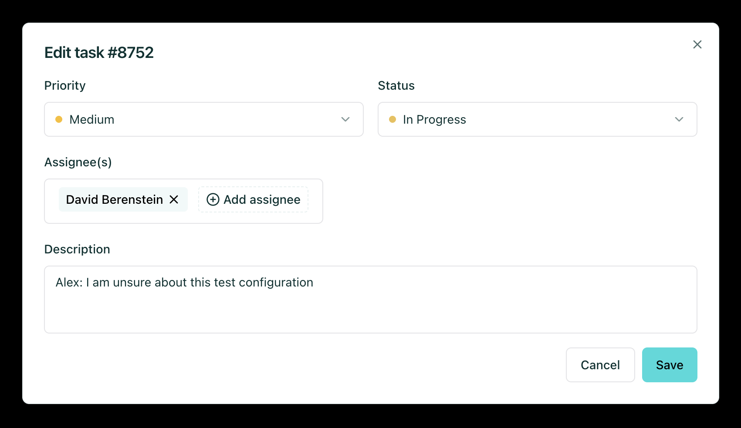The width and height of the screenshot is (741, 428).
Task: Click Alex's comment in the description box
Action: click(184, 282)
